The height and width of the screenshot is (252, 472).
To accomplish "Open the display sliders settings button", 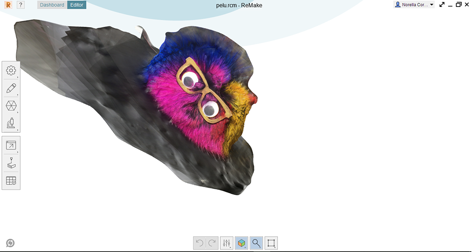I will pos(227,243).
